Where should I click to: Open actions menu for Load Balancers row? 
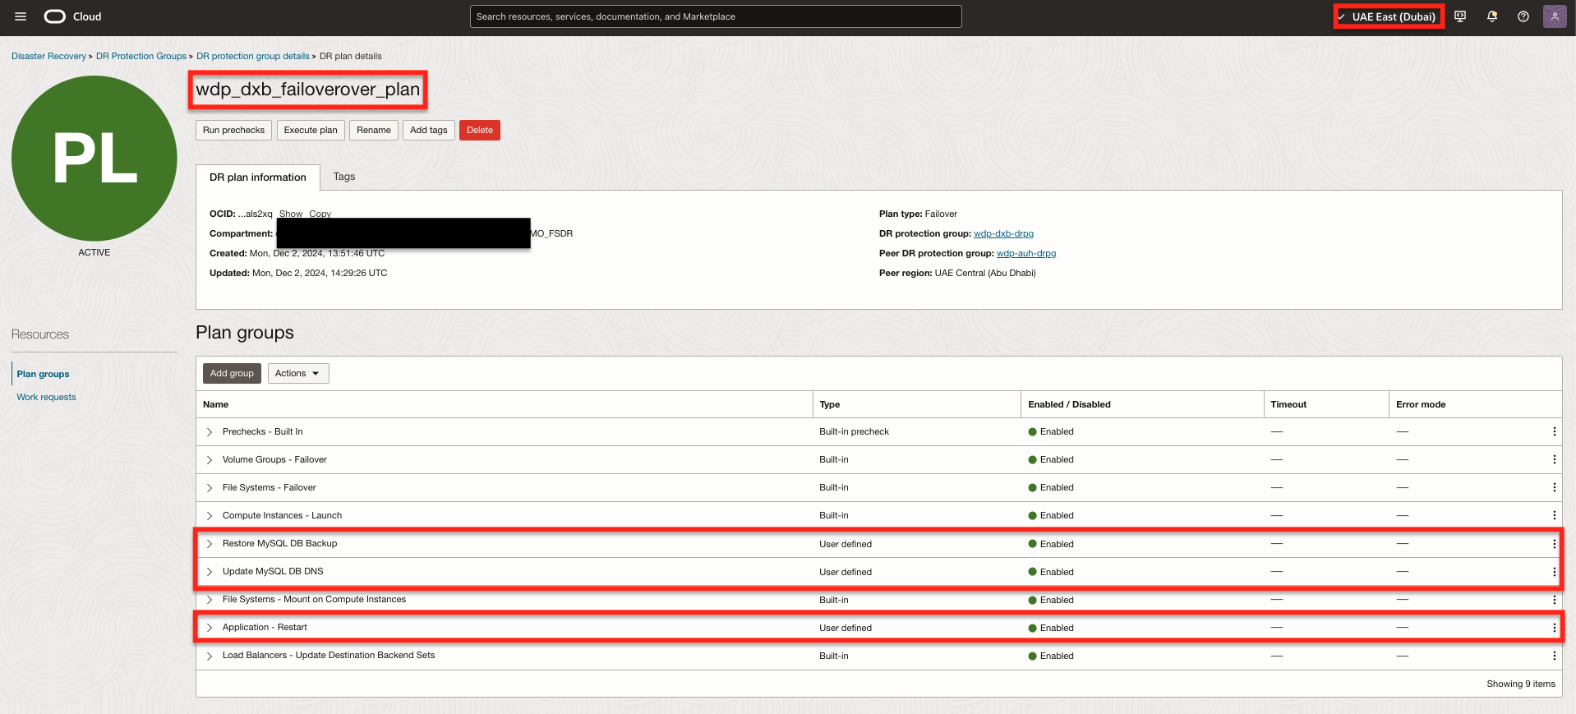click(x=1554, y=656)
